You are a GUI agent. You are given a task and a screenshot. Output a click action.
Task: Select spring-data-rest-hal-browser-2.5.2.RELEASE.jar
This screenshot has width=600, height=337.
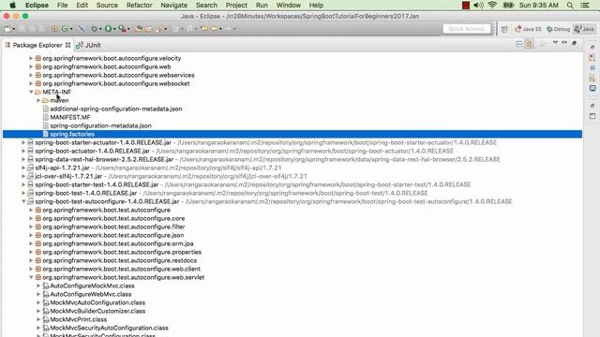tap(104, 159)
